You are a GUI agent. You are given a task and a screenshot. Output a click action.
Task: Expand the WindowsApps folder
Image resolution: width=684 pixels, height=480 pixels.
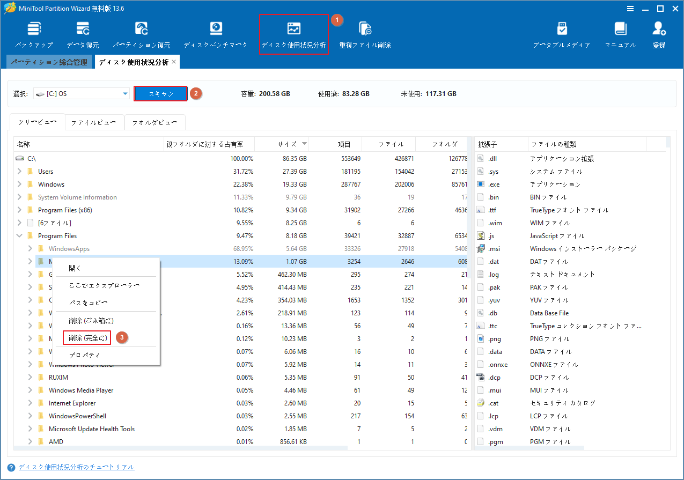coord(31,249)
